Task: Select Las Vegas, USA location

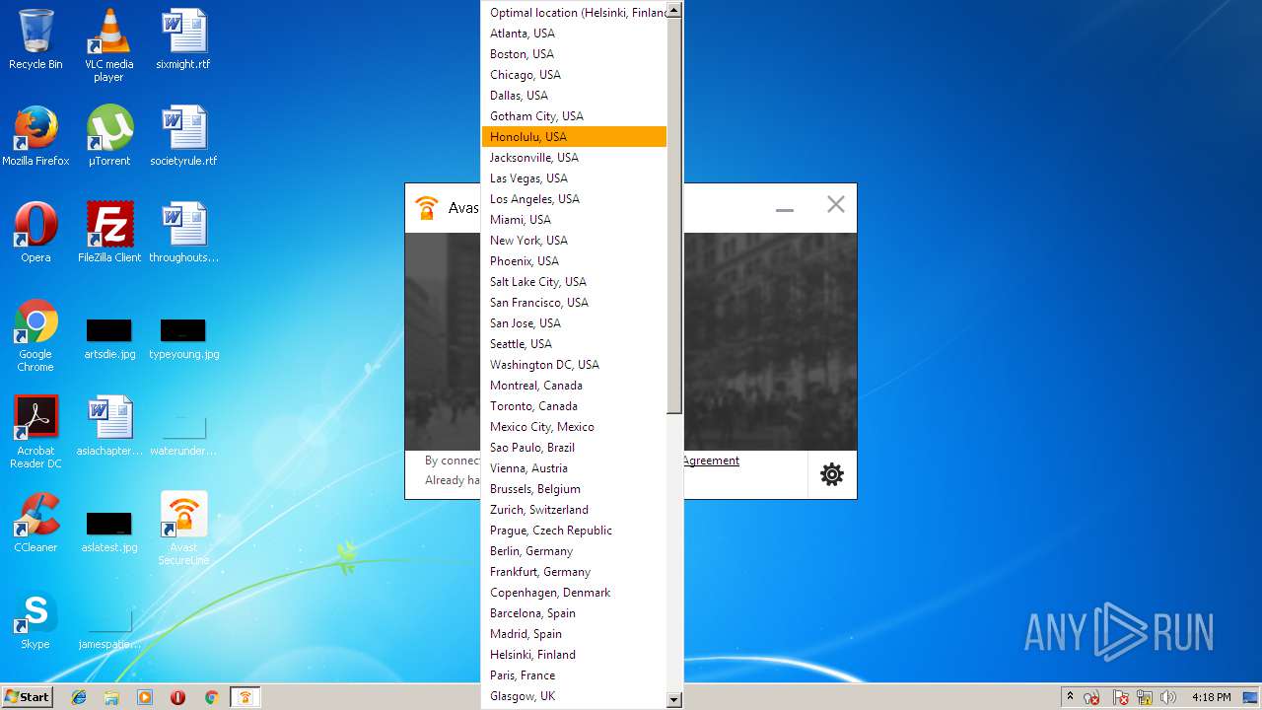Action: (574, 178)
